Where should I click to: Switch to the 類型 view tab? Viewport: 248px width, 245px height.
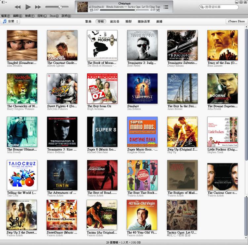pyautogui.click(x=128, y=21)
